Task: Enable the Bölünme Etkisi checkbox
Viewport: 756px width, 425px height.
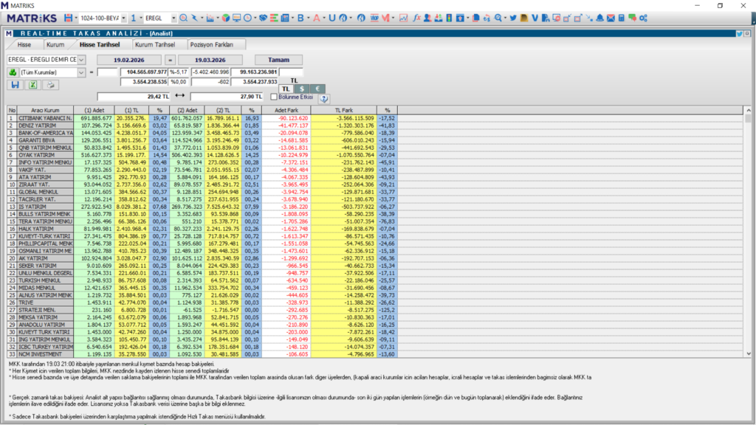Action: (x=274, y=97)
